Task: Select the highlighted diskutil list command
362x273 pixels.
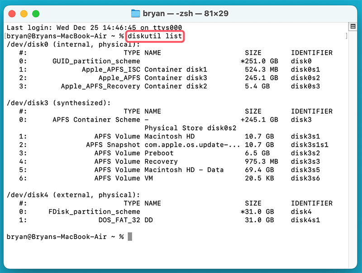Action: point(155,35)
